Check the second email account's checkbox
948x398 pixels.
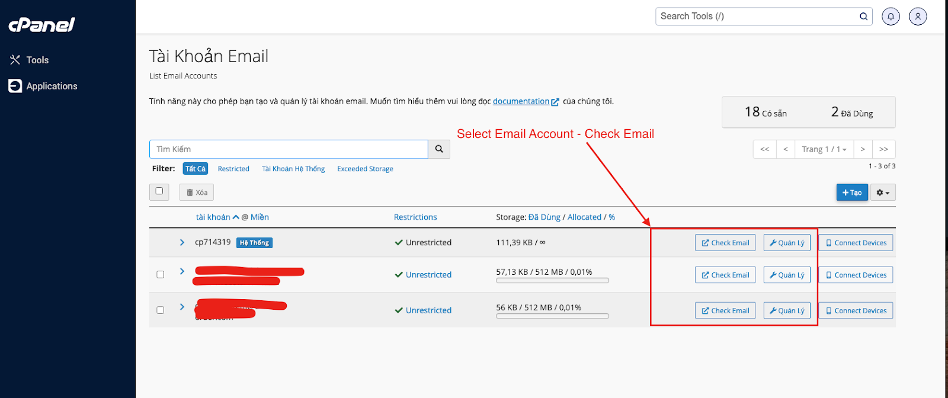(x=160, y=275)
